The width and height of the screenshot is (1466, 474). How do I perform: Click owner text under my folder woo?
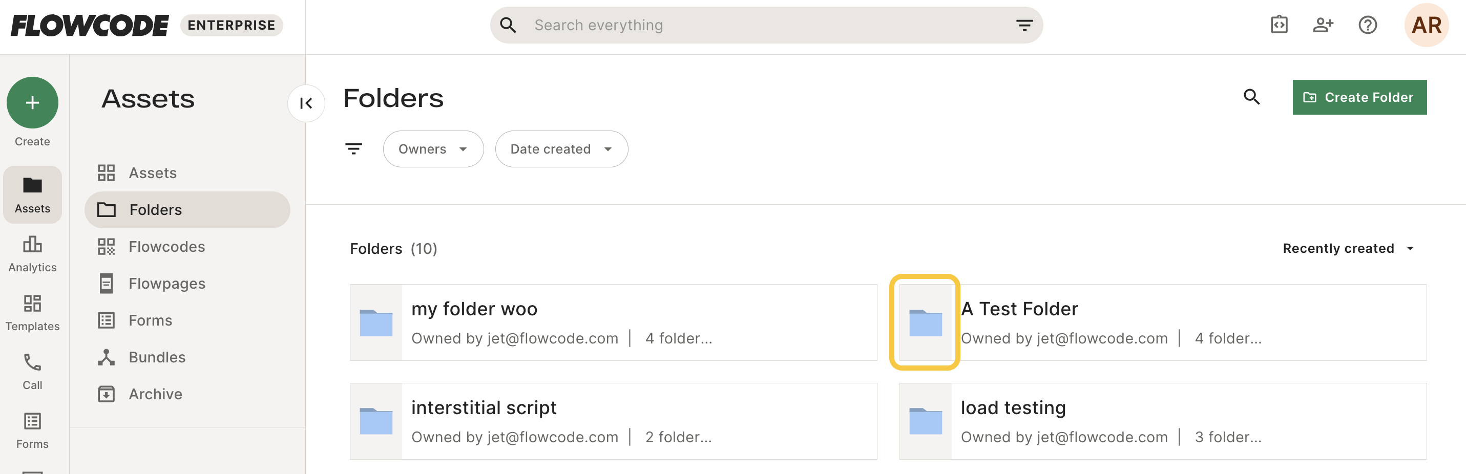pos(514,338)
